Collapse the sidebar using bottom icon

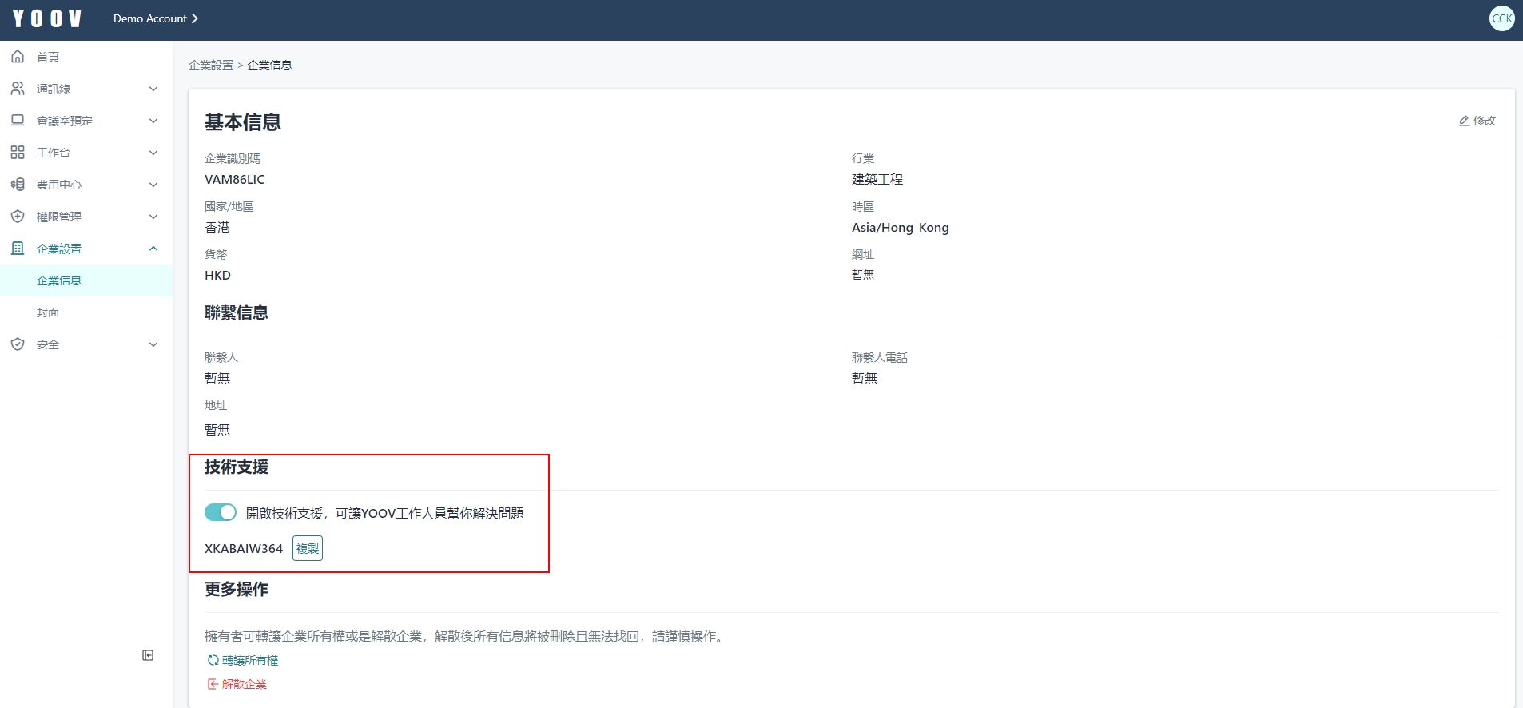pos(148,655)
